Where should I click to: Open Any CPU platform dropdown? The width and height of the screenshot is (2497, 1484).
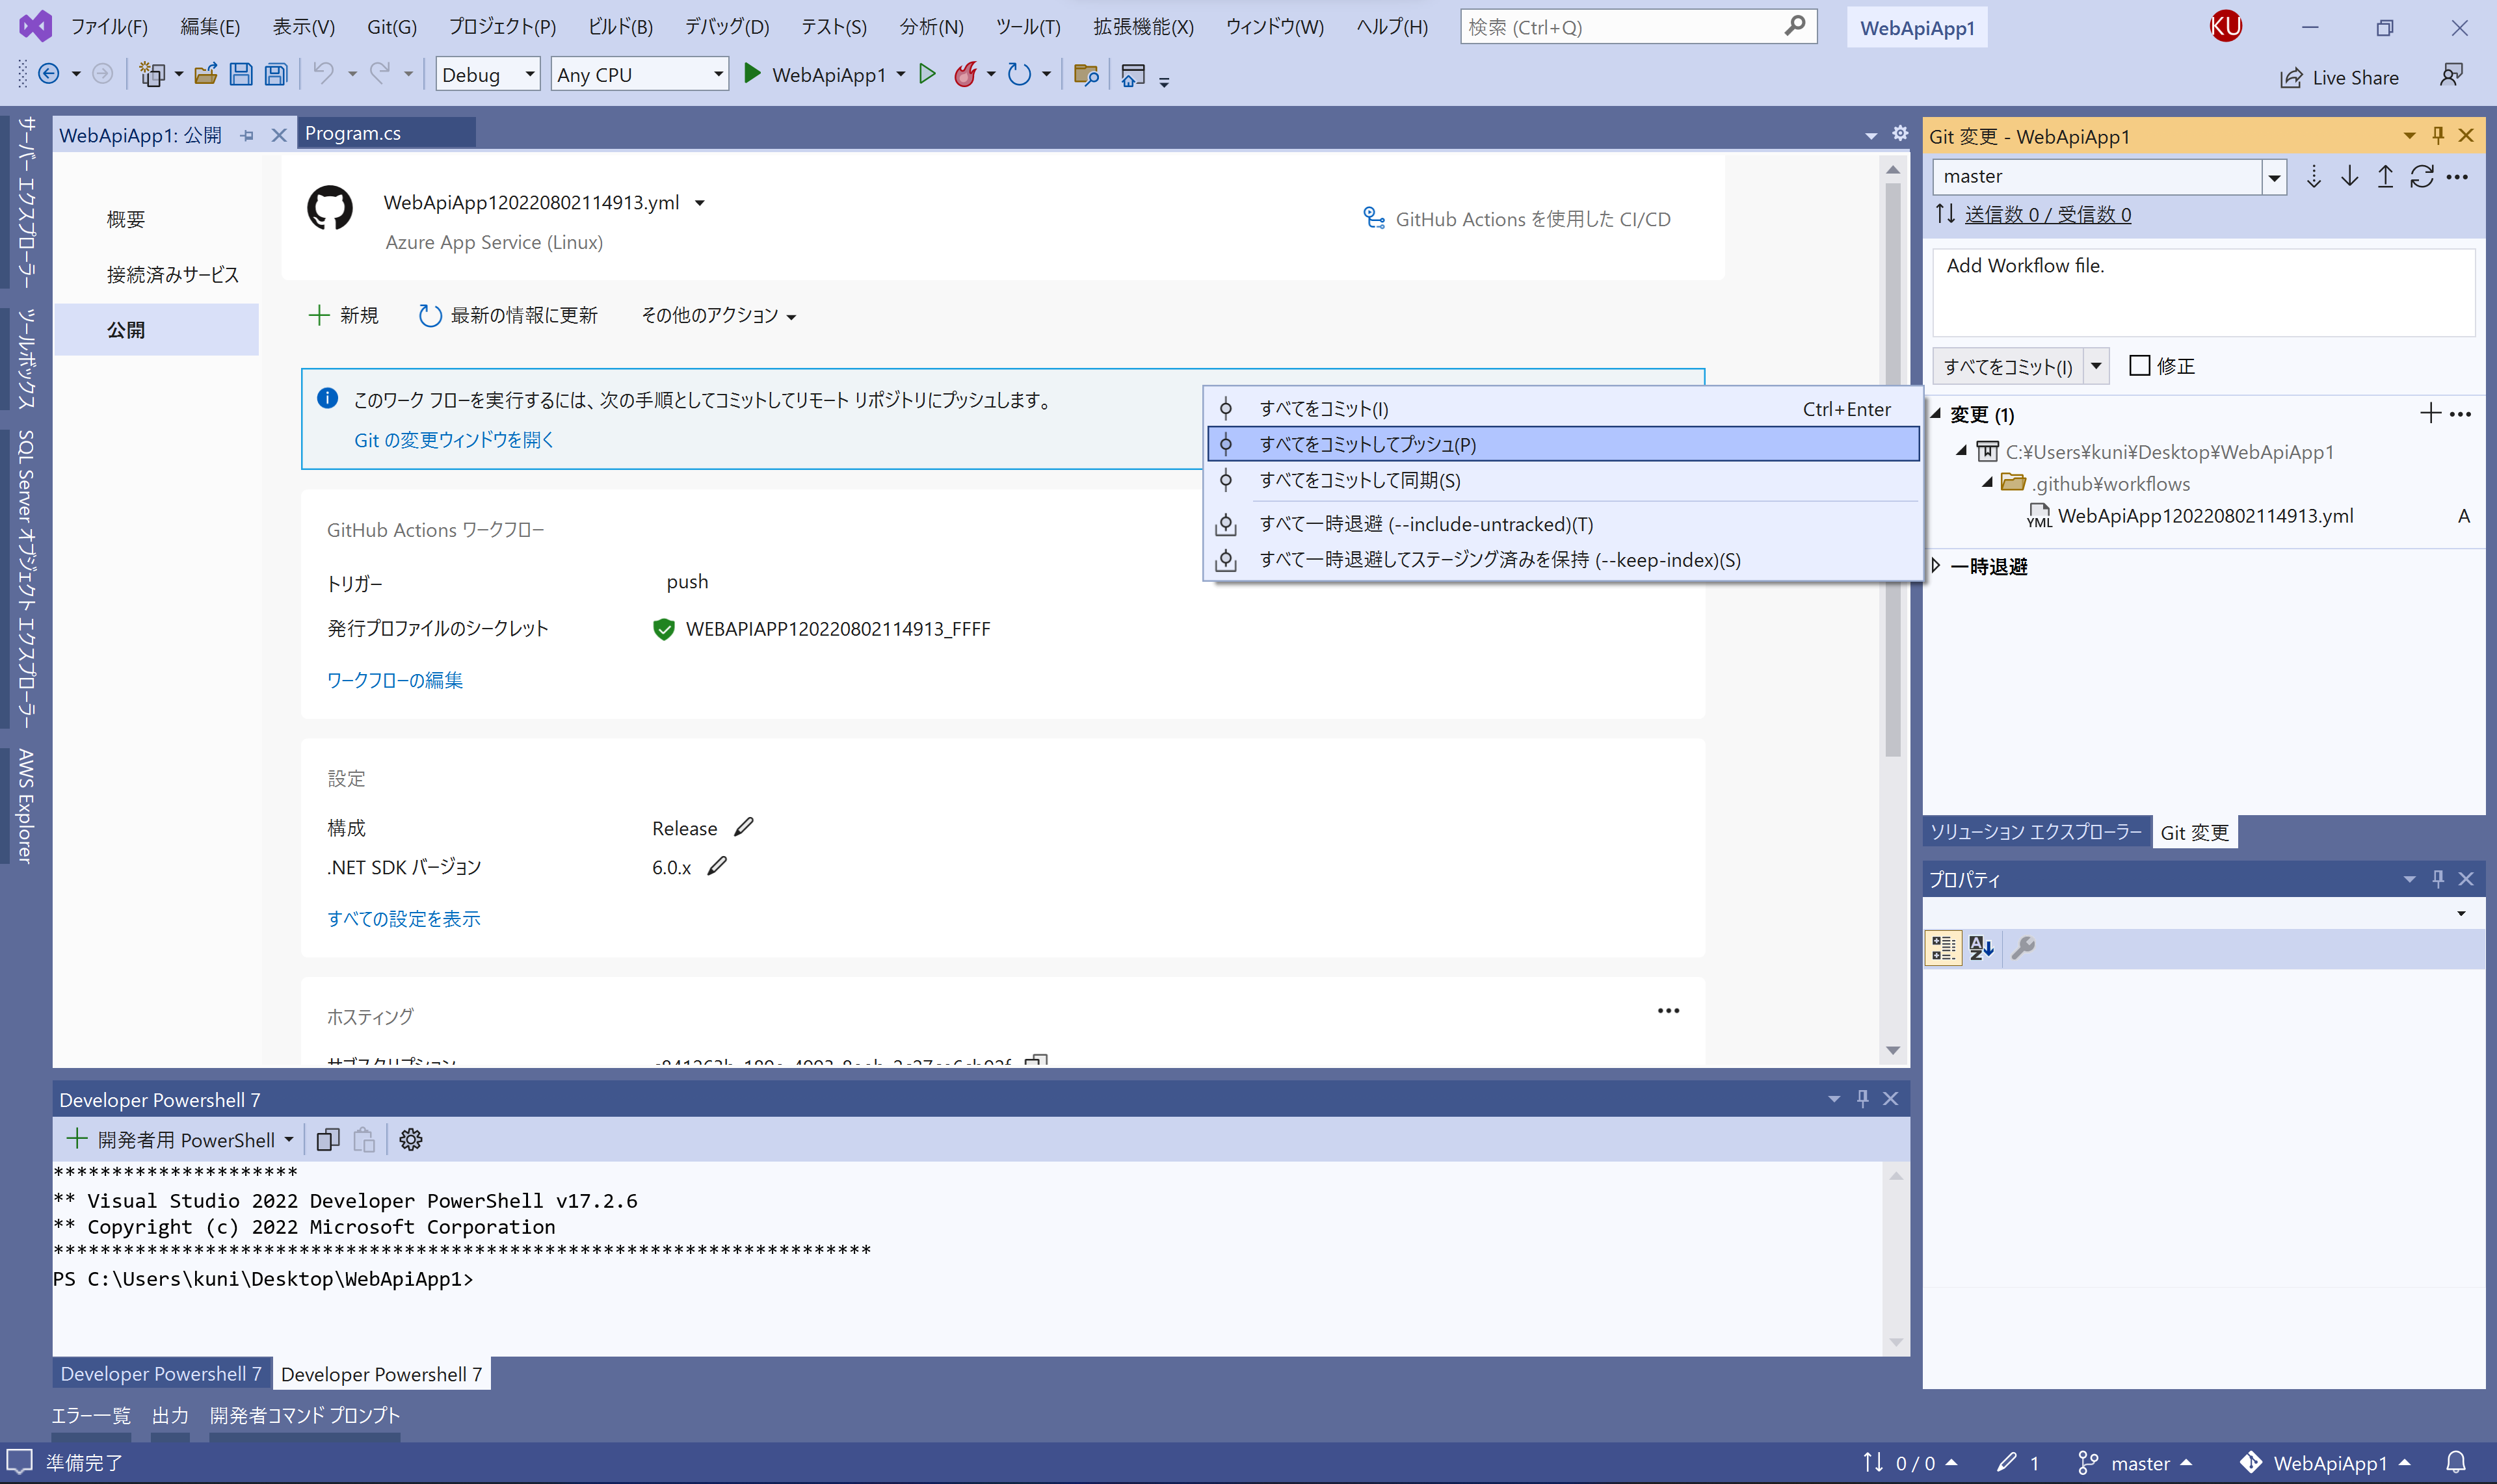click(719, 74)
